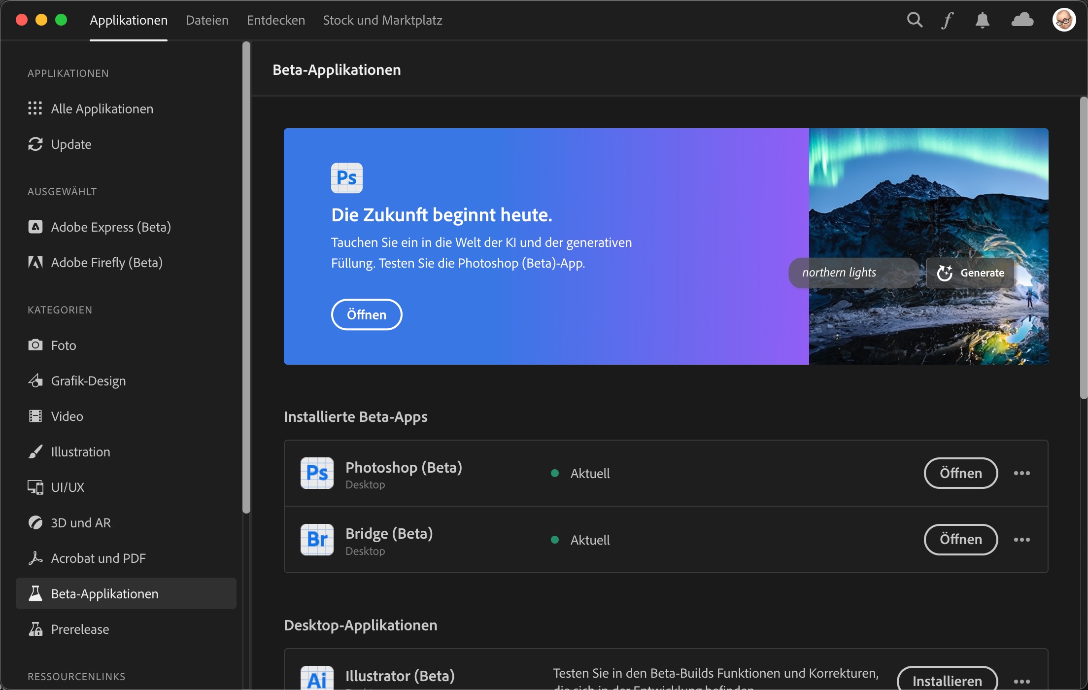This screenshot has width=1088, height=690.
Task: Click the 'Installierte Beta-Apps' heading
Action: pos(356,416)
